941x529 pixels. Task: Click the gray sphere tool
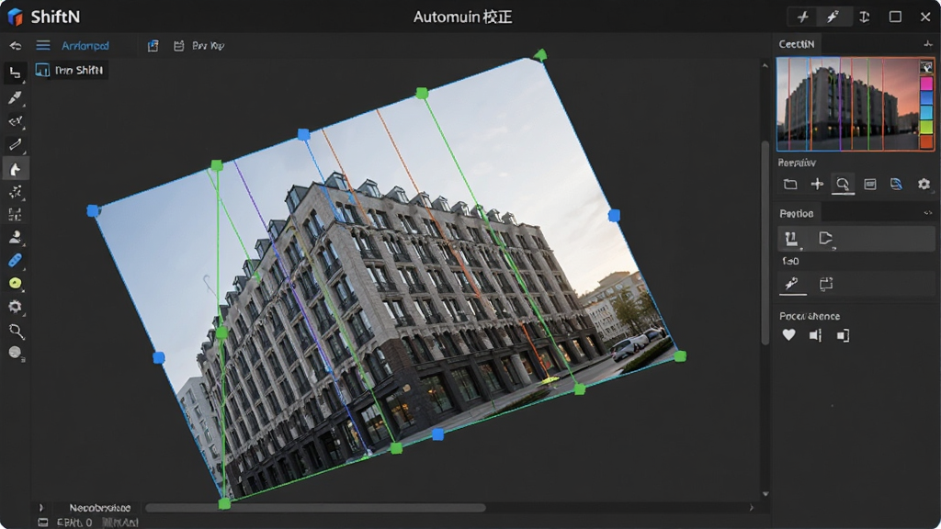(x=15, y=353)
